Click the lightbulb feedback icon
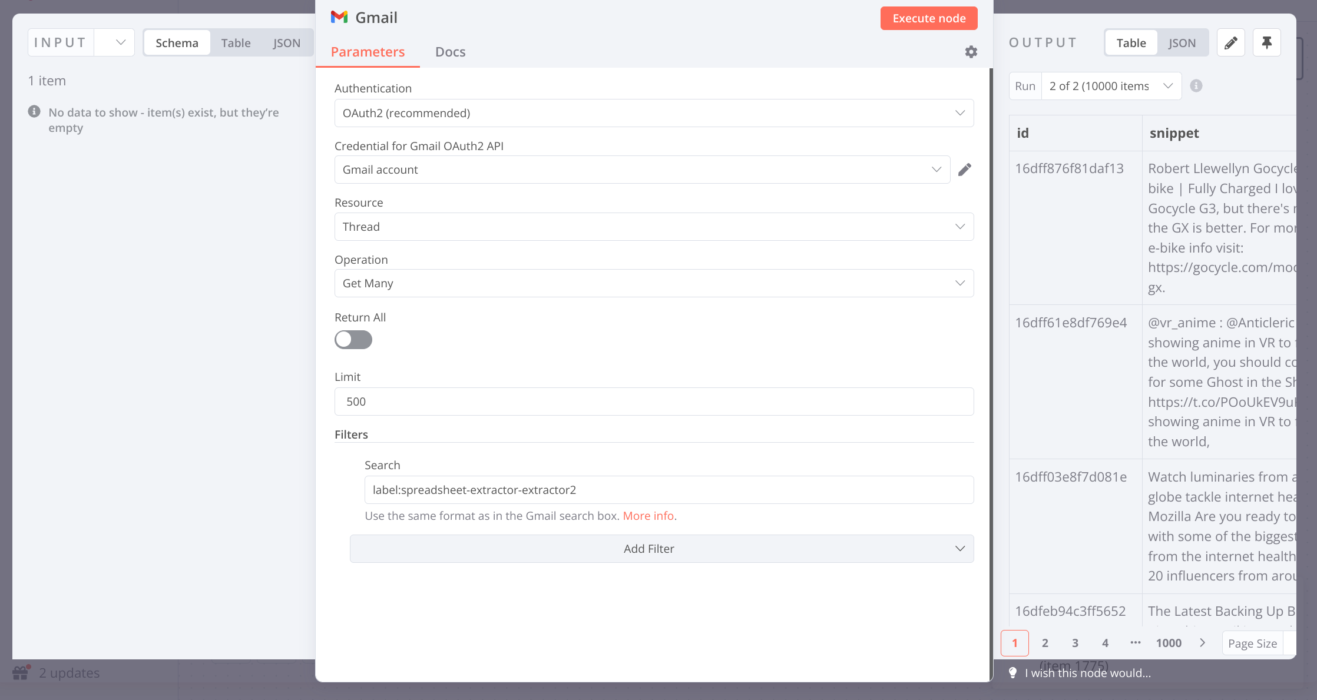Image resolution: width=1317 pixels, height=700 pixels. click(x=1012, y=673)
